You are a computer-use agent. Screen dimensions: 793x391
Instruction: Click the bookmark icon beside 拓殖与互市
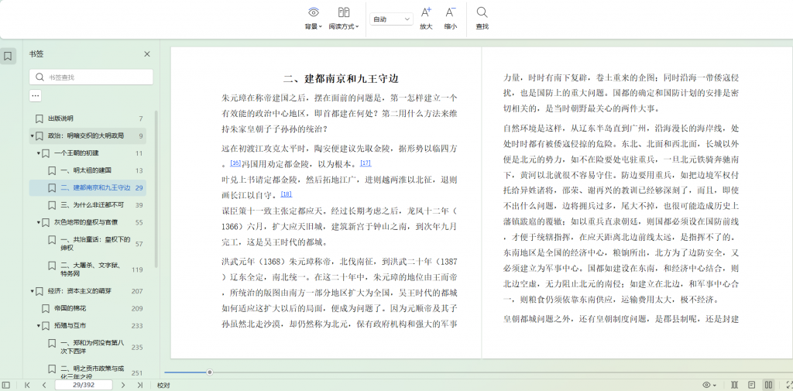coord(46,326)
